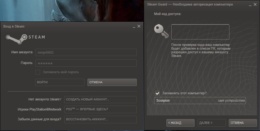Focus the Пароль field
Image resolution: width=260 pixels, height=131 pixels.
point(86,63)
